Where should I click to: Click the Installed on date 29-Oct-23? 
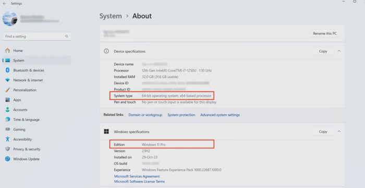point(150,157)
